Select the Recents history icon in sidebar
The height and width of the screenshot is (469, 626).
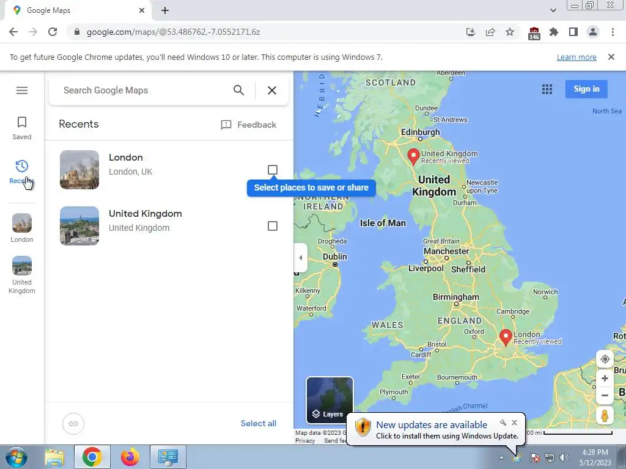coord(22,166)
